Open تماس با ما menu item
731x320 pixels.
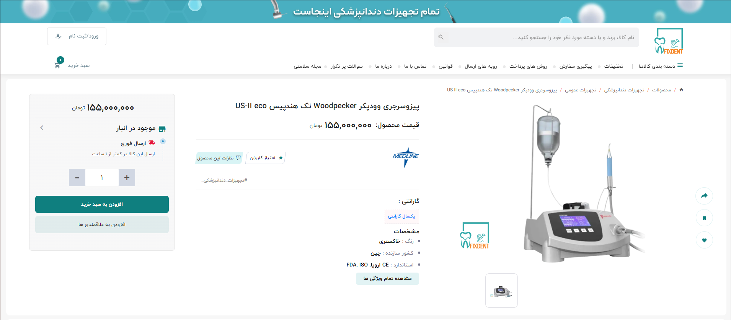(415, 66)
